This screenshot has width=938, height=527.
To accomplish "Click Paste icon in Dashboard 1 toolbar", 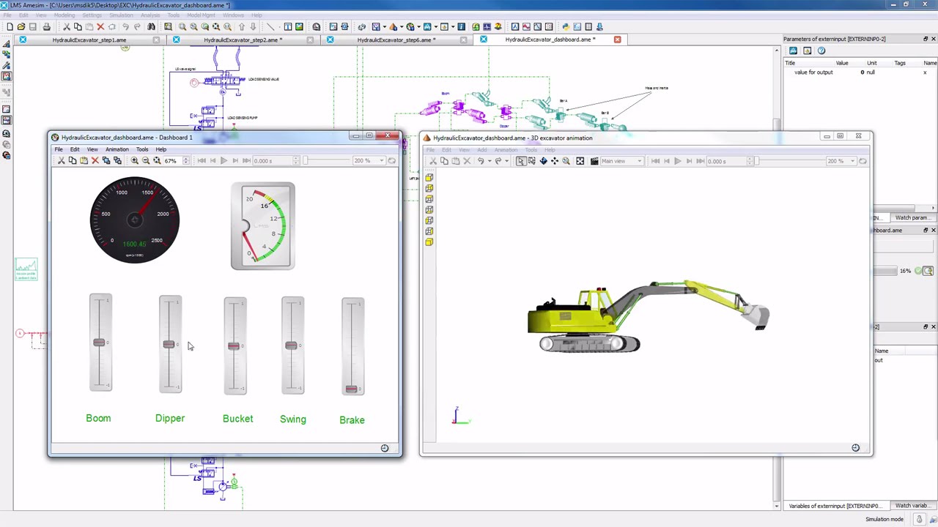I will (84, 161).
